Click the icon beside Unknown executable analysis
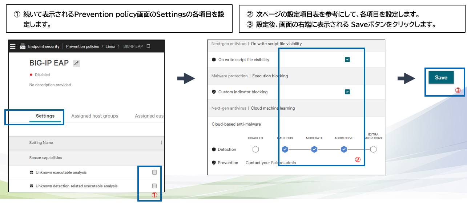The height and width of the screenshot is (203, 467). tap(32, 172)
